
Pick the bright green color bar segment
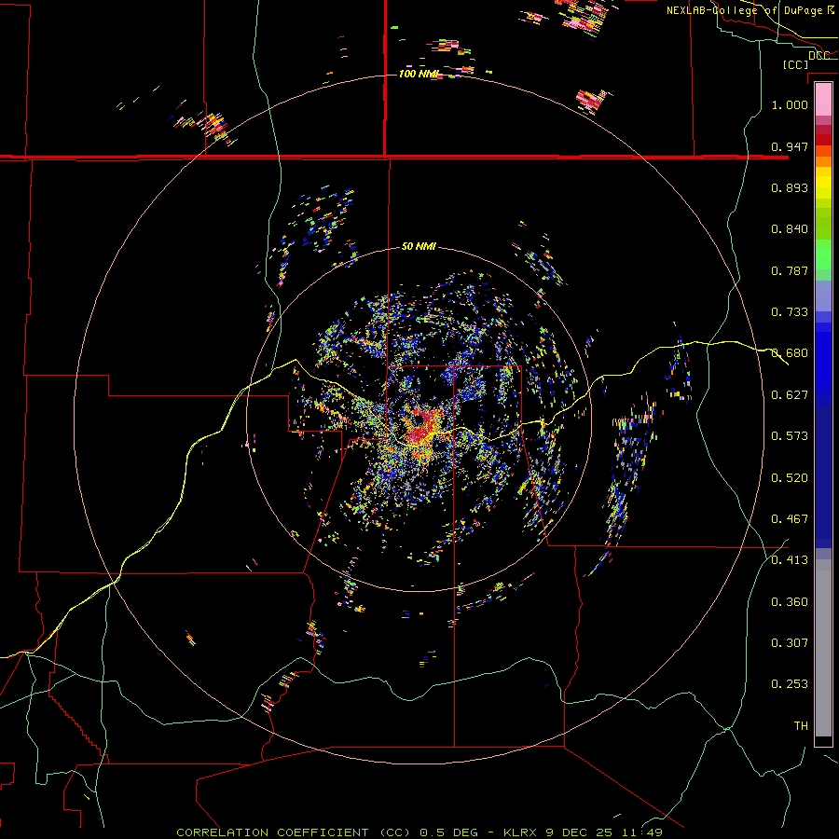[x=823, y=254]
